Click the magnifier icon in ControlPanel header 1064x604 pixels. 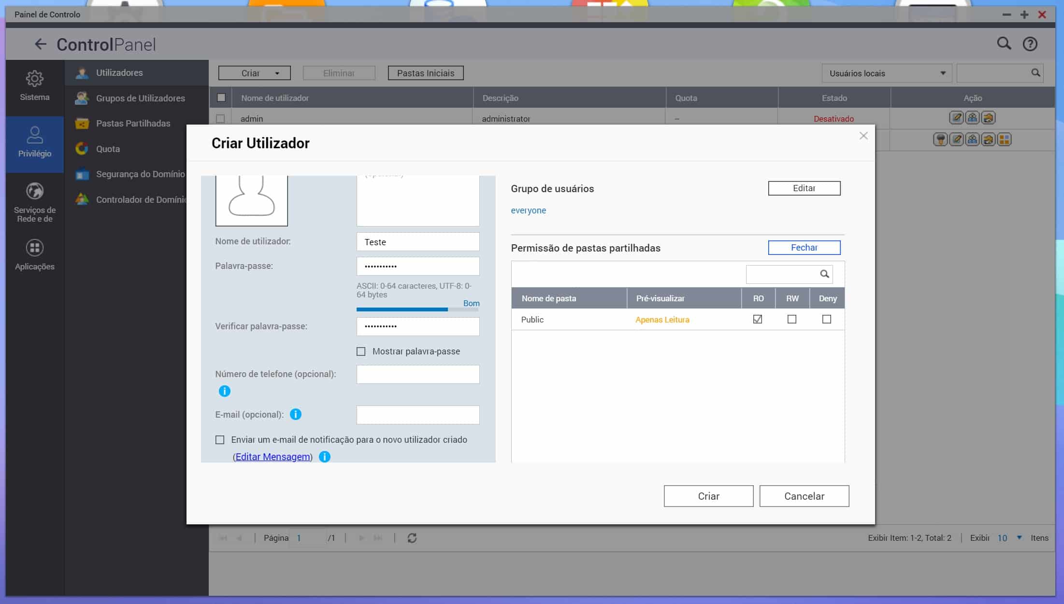[x=1004, y=43]
